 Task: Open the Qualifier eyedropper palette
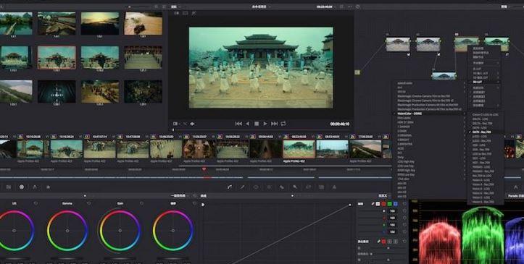243,187
